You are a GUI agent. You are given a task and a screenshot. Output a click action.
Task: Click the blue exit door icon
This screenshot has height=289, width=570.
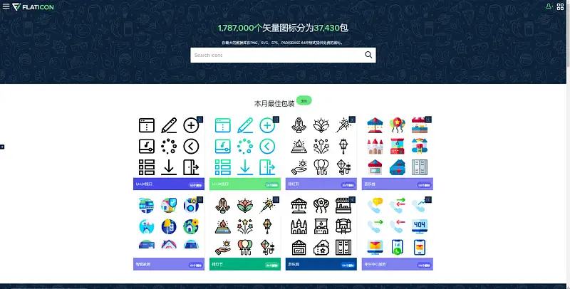[x=267, y=167]
